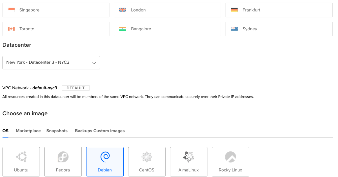
Task: Select the Rocky Linux mountain logo
Action: (x=230, y=157)
